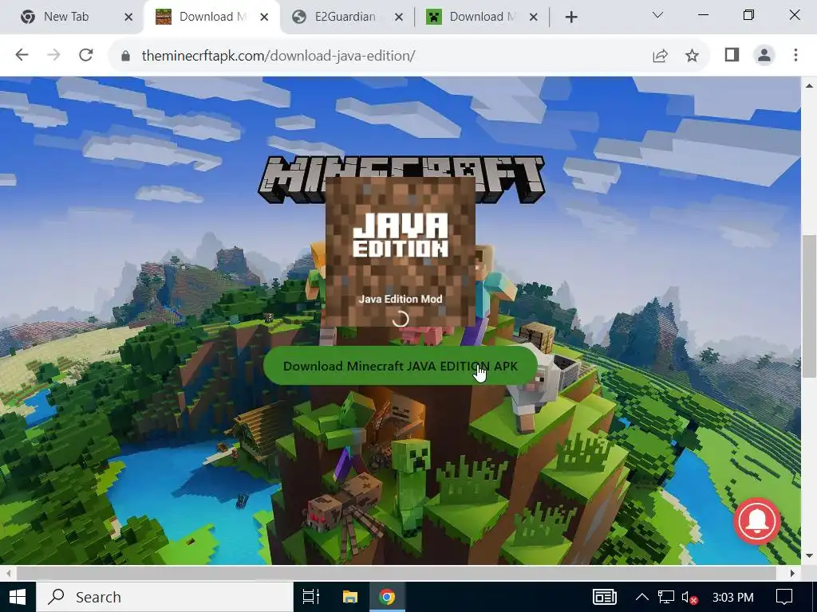Click the 3:03 PM clock
The width and height of the screenshot is (817, 612).
tap(732, 597)
